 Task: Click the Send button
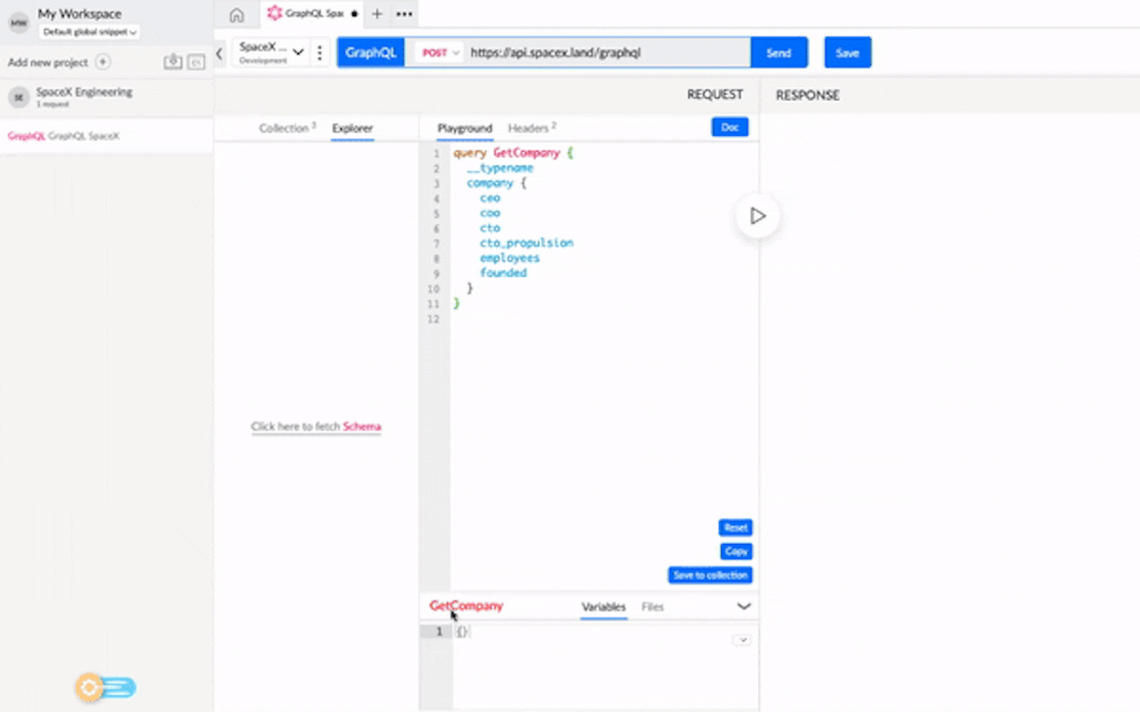779,53
